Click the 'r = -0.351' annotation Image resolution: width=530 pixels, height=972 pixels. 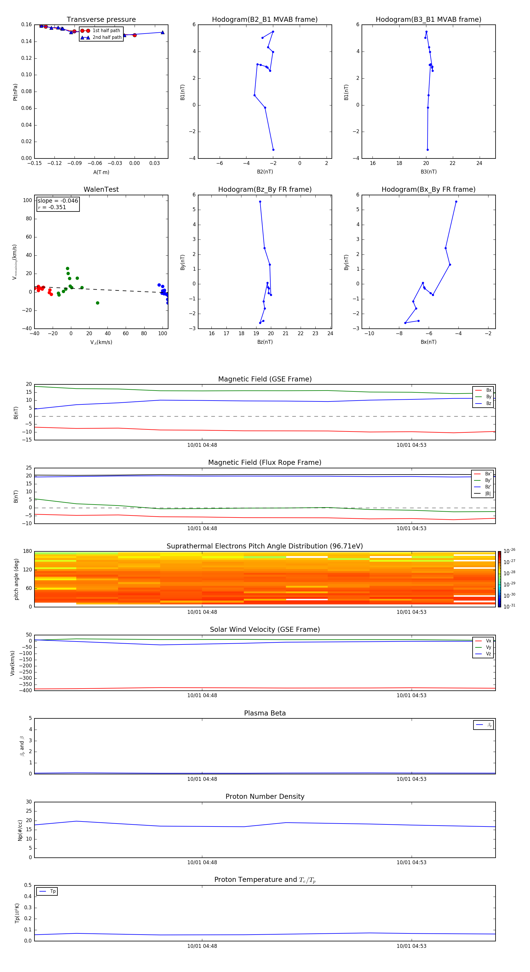click(x=52, y=207)
